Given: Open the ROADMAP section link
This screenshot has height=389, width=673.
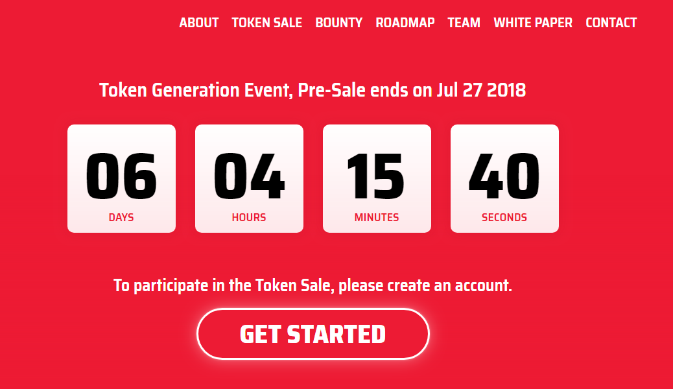Looking at the screenshot, I should (405, 22).
